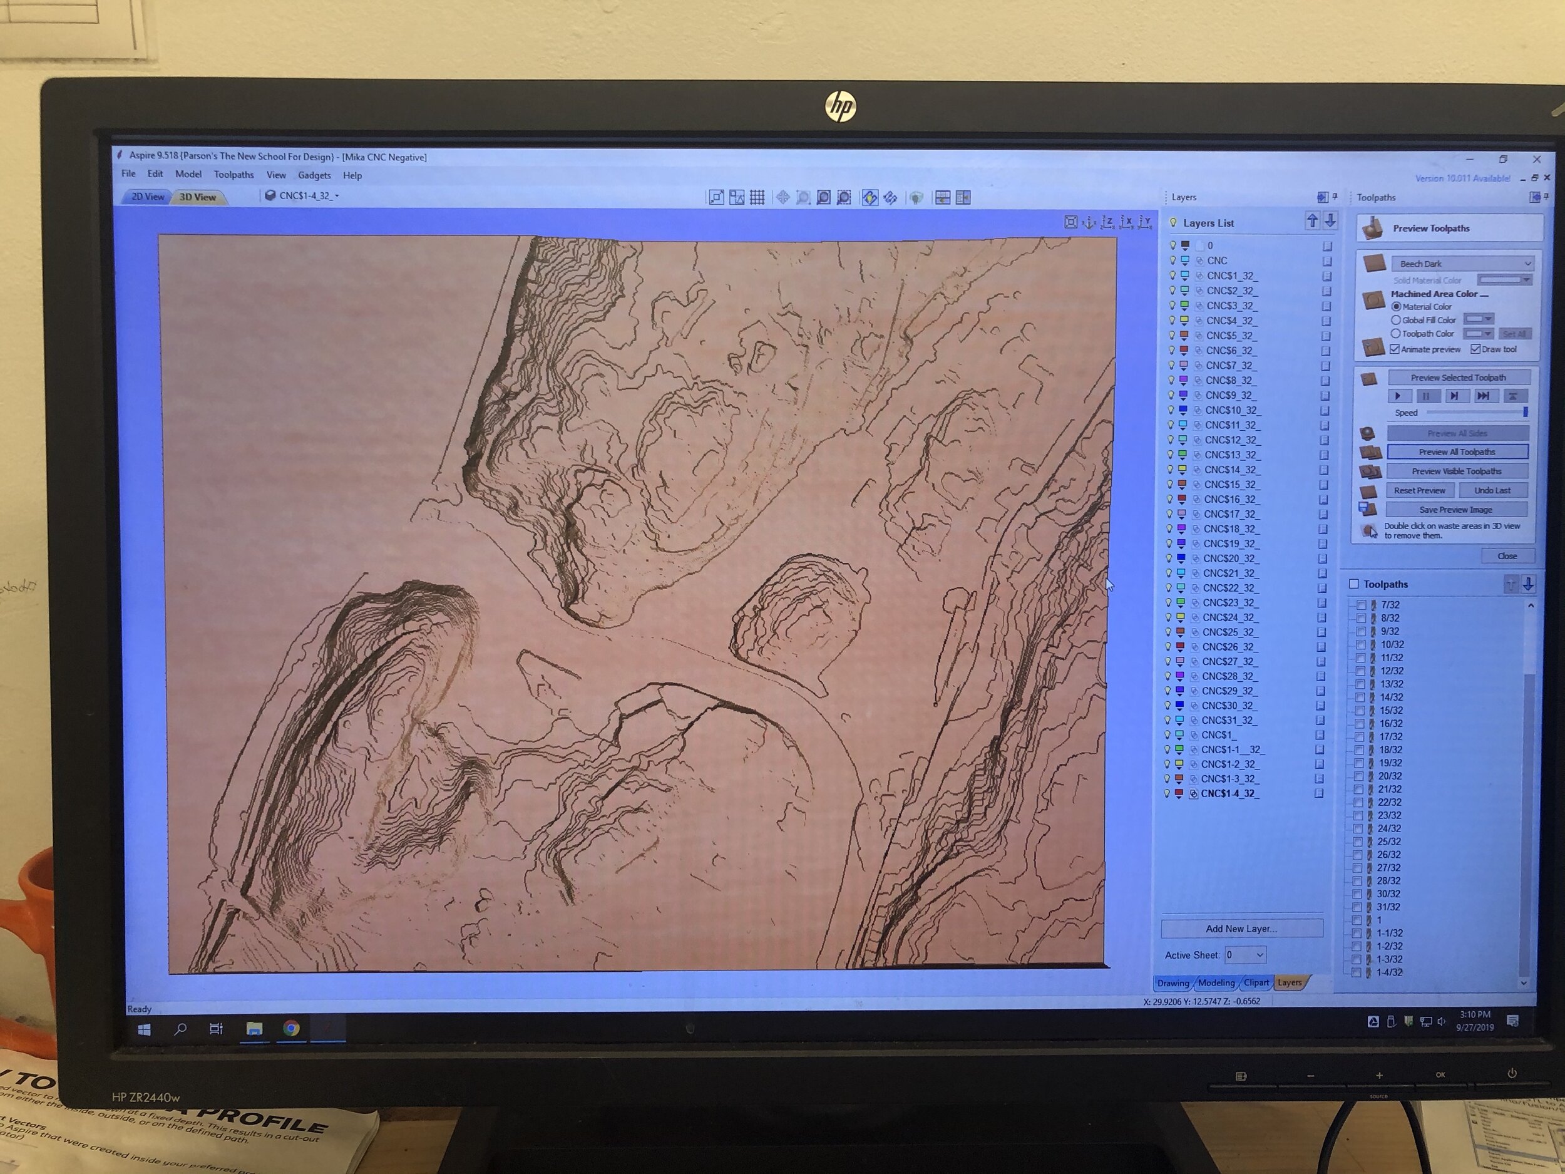
Task: Click the isometric view icon in 3D view
Action: point(1090,223)
